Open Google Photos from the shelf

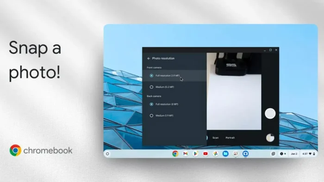(x=215, y=154)
